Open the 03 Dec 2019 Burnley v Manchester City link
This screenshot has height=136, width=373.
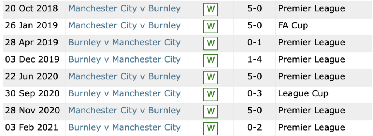coord(125,59)
